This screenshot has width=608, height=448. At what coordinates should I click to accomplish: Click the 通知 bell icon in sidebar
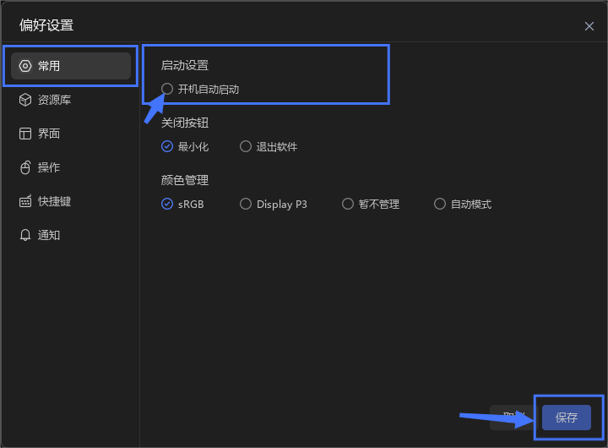tap(24, 235)
